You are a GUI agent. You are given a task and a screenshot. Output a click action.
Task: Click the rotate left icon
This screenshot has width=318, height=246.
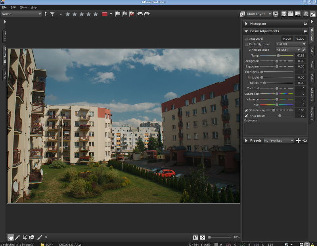point(140,14)
